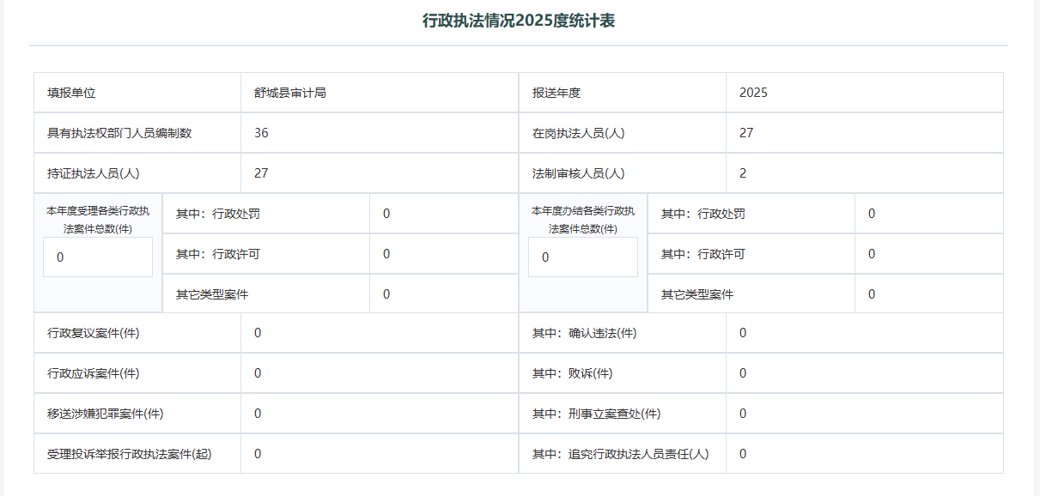Click the 行政应诉案件(件) label

pyautogui.click(x=94, y=373)
